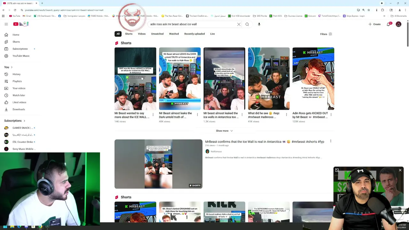
Task: Clear the search box with the X icon
Action: (239, 24)
